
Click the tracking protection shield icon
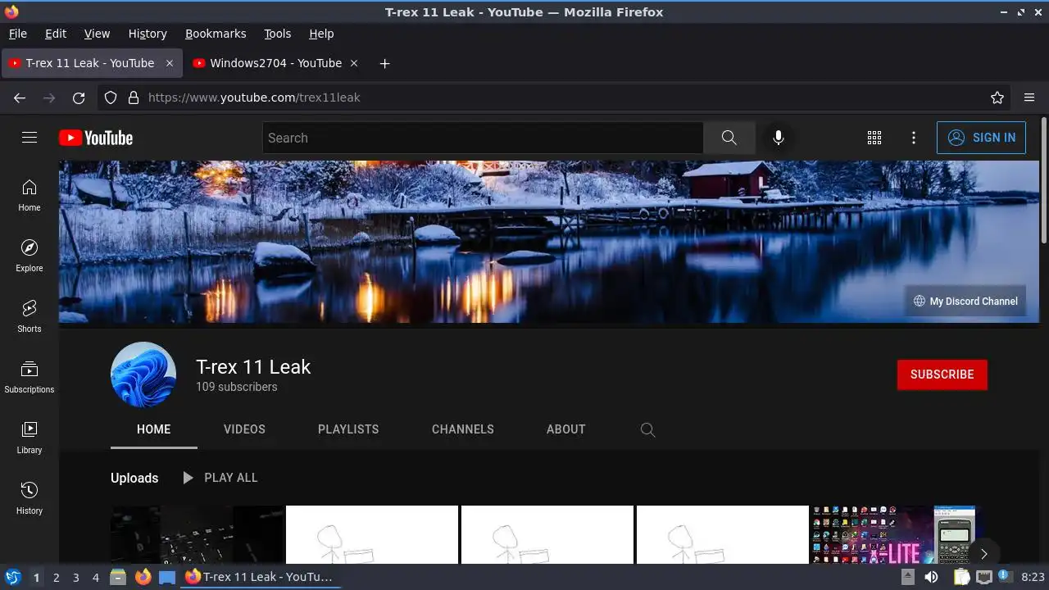point(111,98)
